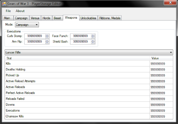
Task: Click the Active Reloads value cell
Action: point(161,87)
